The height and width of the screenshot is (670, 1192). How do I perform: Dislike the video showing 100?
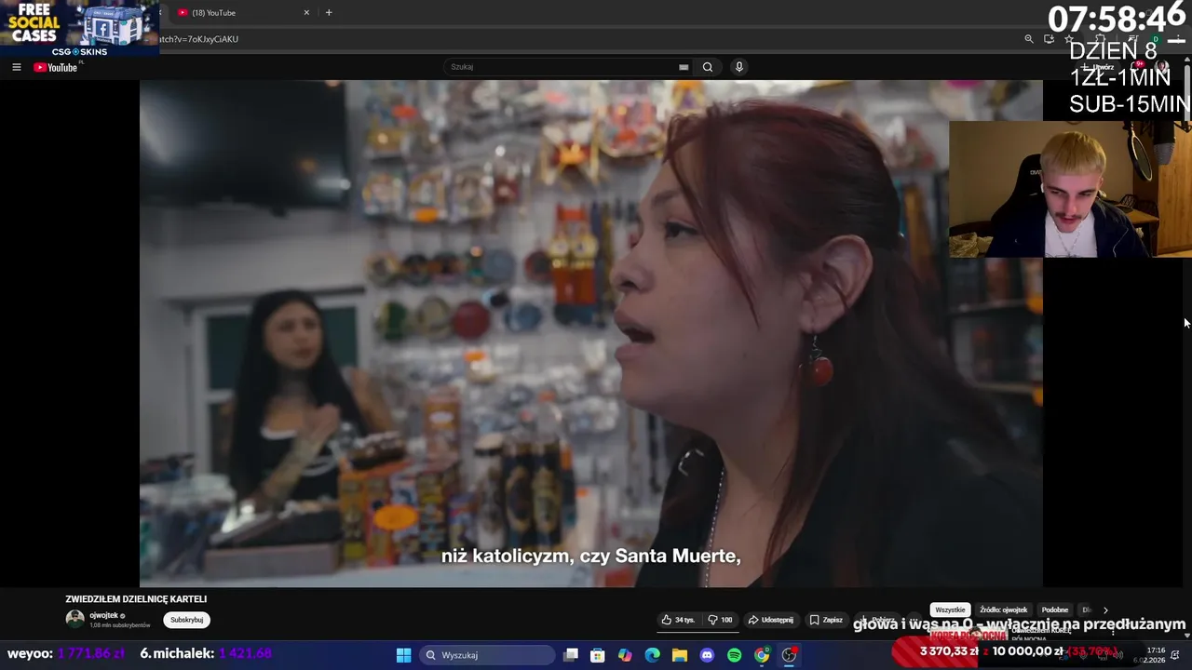coord(720,620)
